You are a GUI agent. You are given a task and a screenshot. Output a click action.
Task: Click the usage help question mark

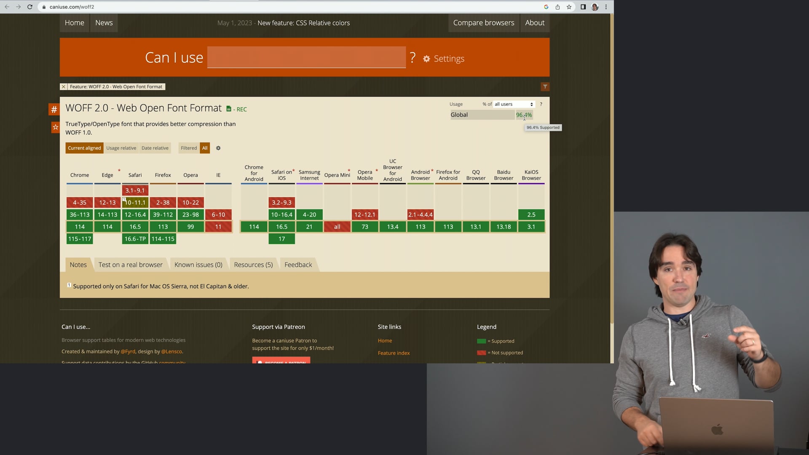tap(541, 104)
